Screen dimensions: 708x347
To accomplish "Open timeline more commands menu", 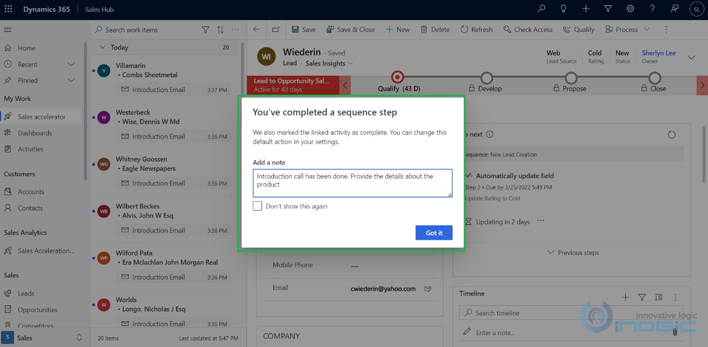I will point(676,297).
